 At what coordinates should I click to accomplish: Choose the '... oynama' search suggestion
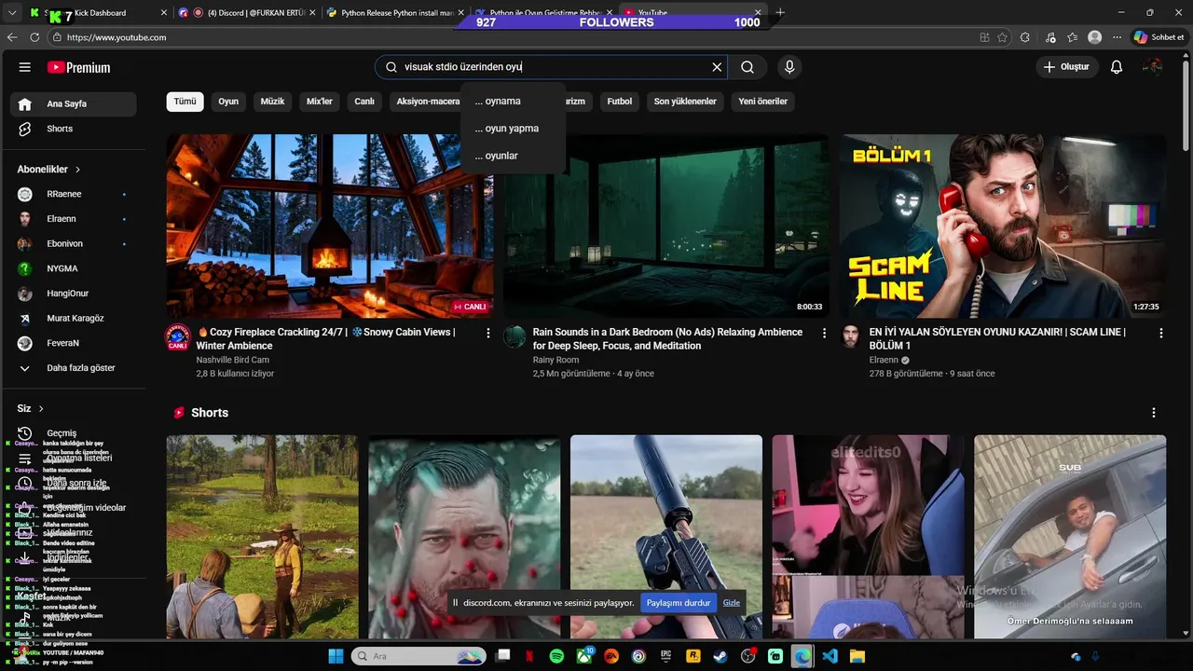pyautogui.click(x=513, y=101)
